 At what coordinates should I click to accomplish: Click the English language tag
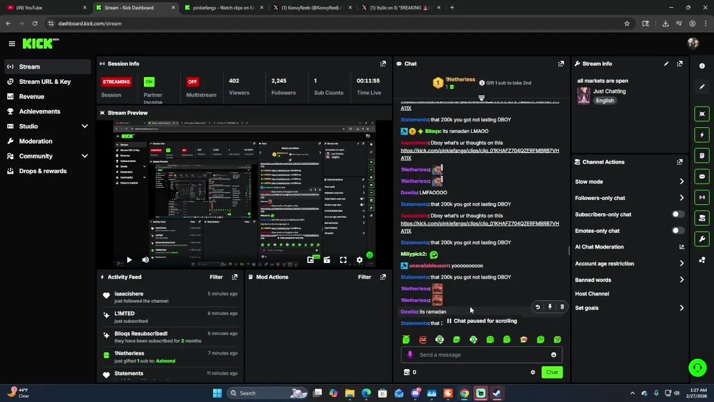604,100
